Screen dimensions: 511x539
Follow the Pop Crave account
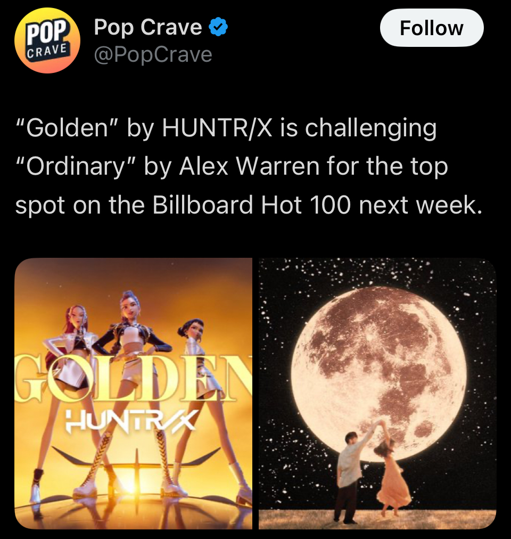point(432,28)
